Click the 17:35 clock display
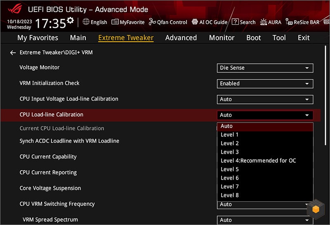The width and height of the screenshot is (330, 225). 50,23
